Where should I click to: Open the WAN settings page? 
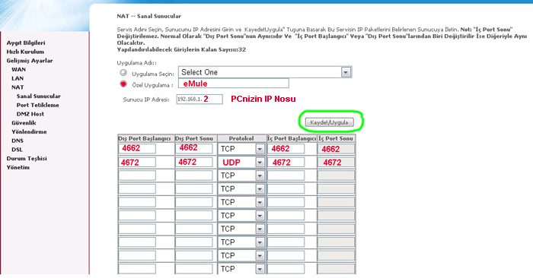click(x=19, y=70)
